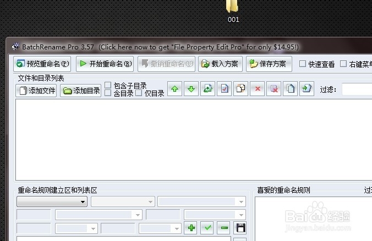
Task: Open the active rule type dropdown with black arrow
Action: pos(52,201)
